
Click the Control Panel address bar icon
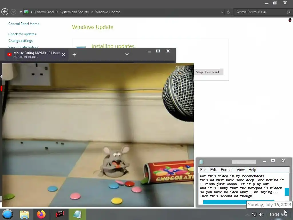click(x=26, y=12)
